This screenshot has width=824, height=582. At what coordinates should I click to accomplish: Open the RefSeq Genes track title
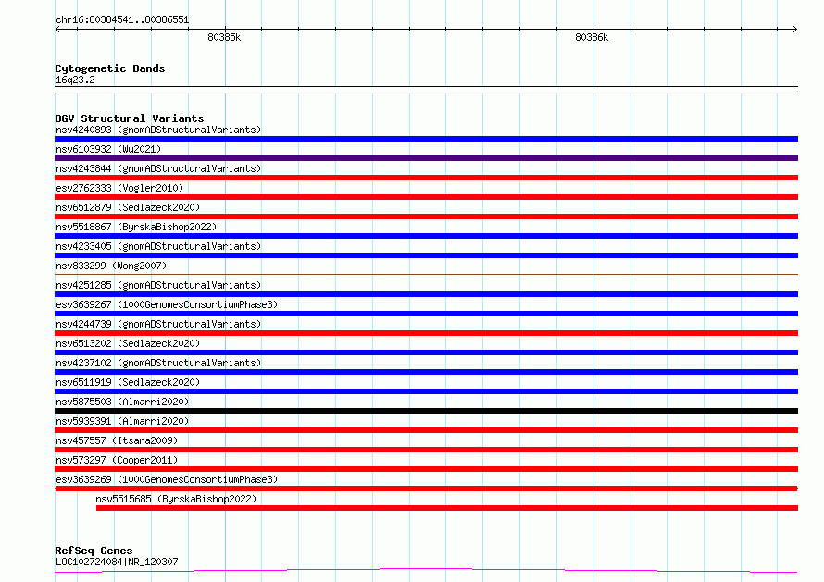[x=94, y=551]
